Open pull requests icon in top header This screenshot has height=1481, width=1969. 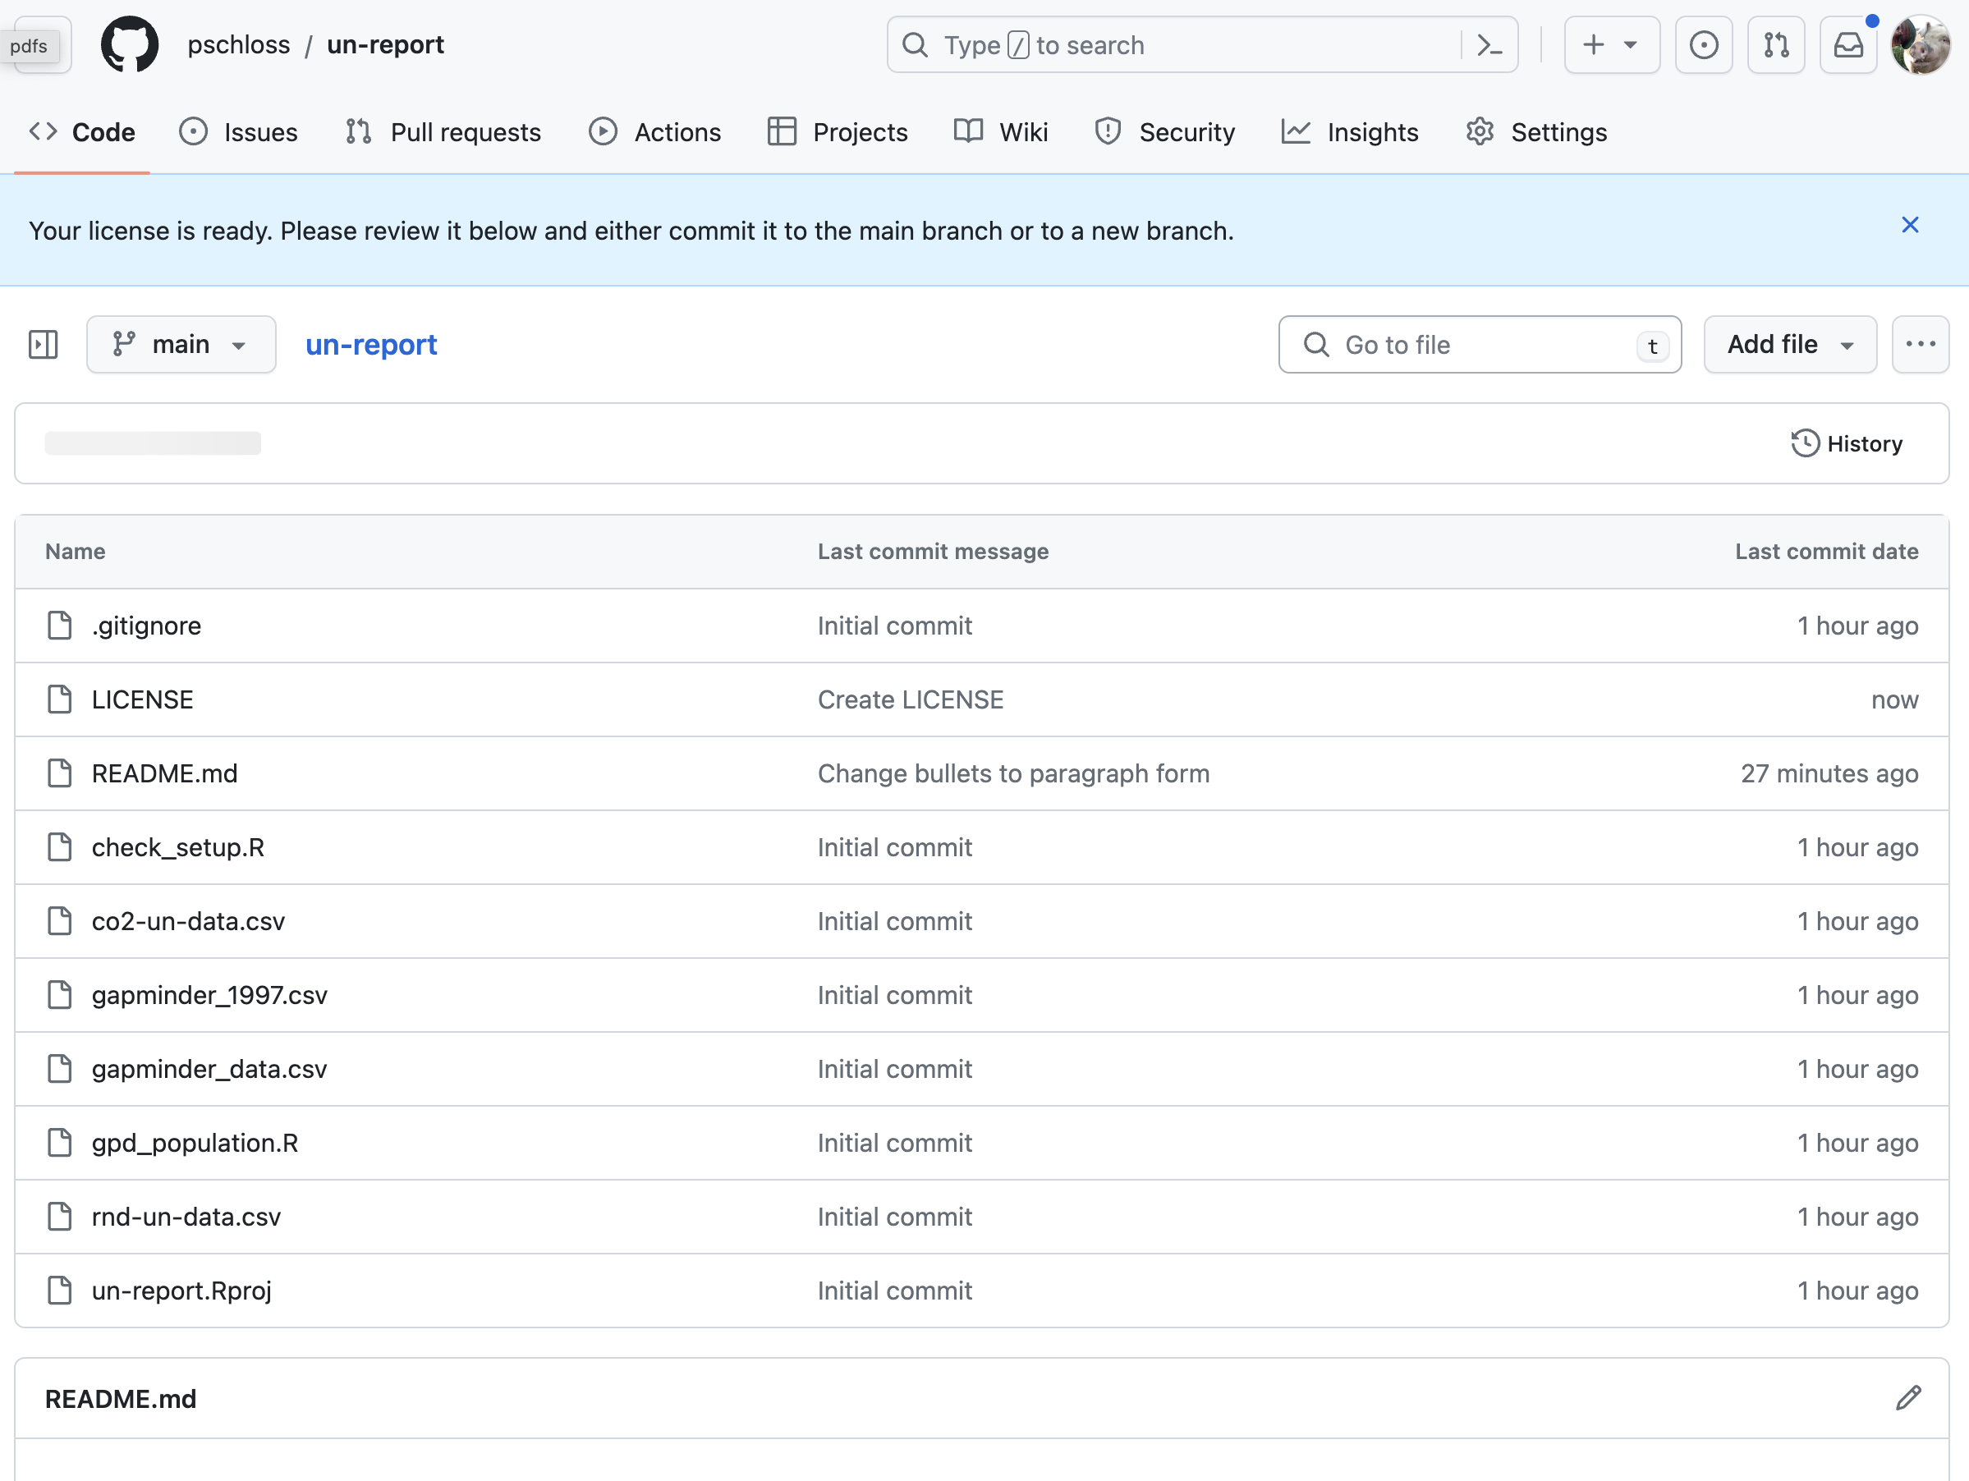click(1775, 44)
